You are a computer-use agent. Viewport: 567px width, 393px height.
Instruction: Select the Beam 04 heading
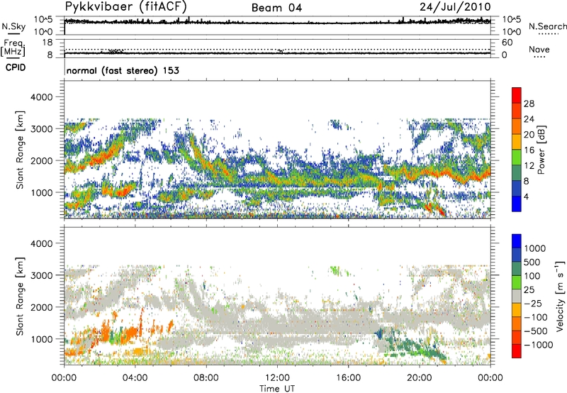pyautogui.click(x=276, y=8)
